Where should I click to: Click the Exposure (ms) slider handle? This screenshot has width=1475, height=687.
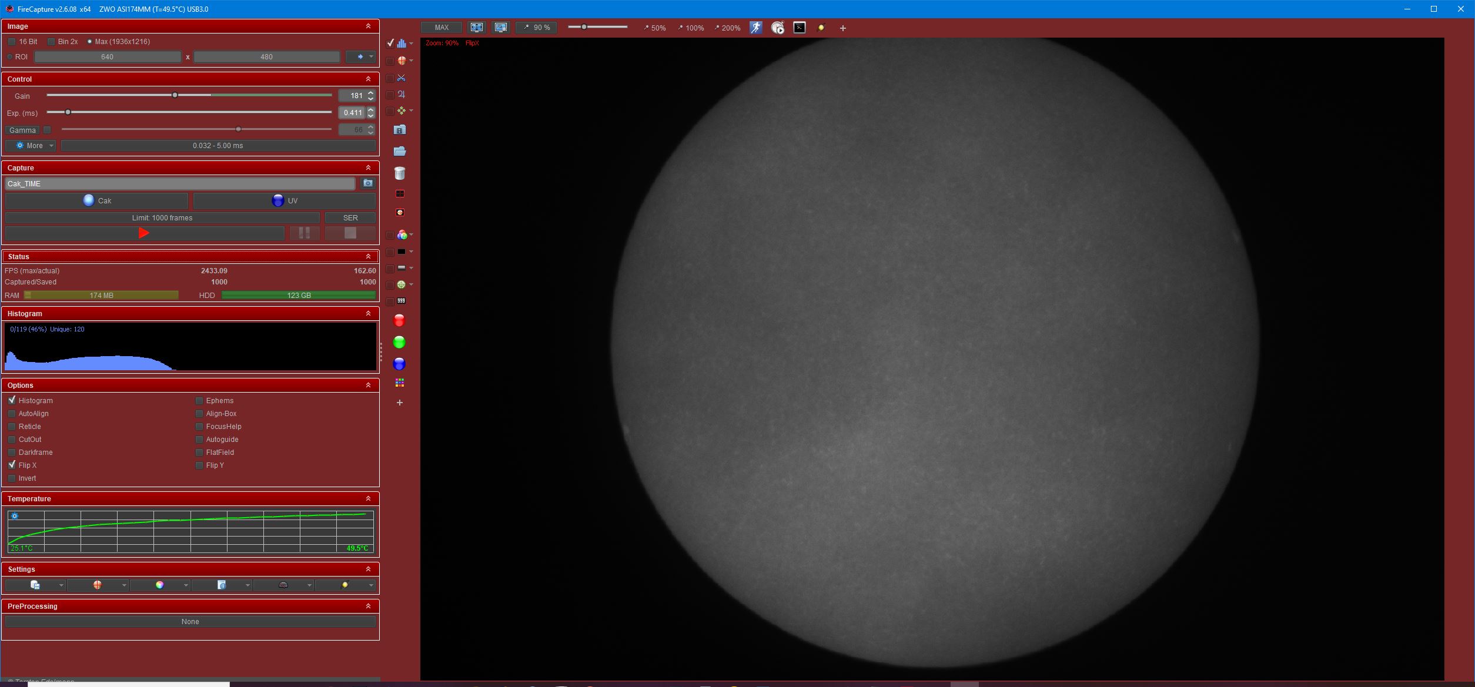[68, 112]
